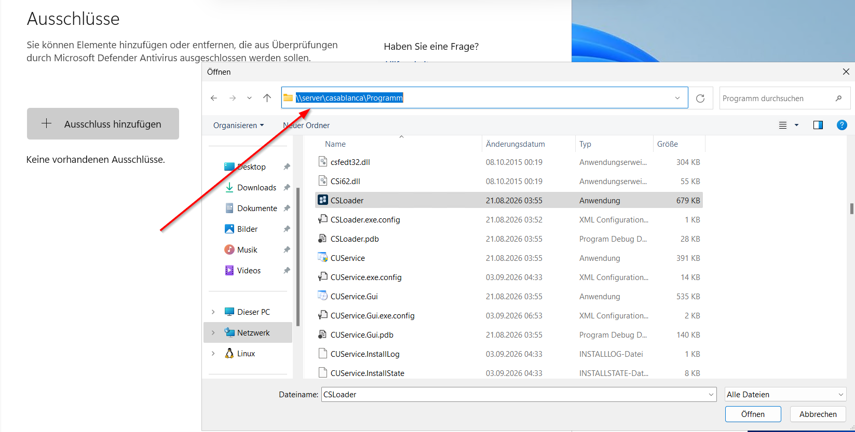Click '03.09.2026 06:53' date cell
Screen dimensions: 855x432
[514, 315]
